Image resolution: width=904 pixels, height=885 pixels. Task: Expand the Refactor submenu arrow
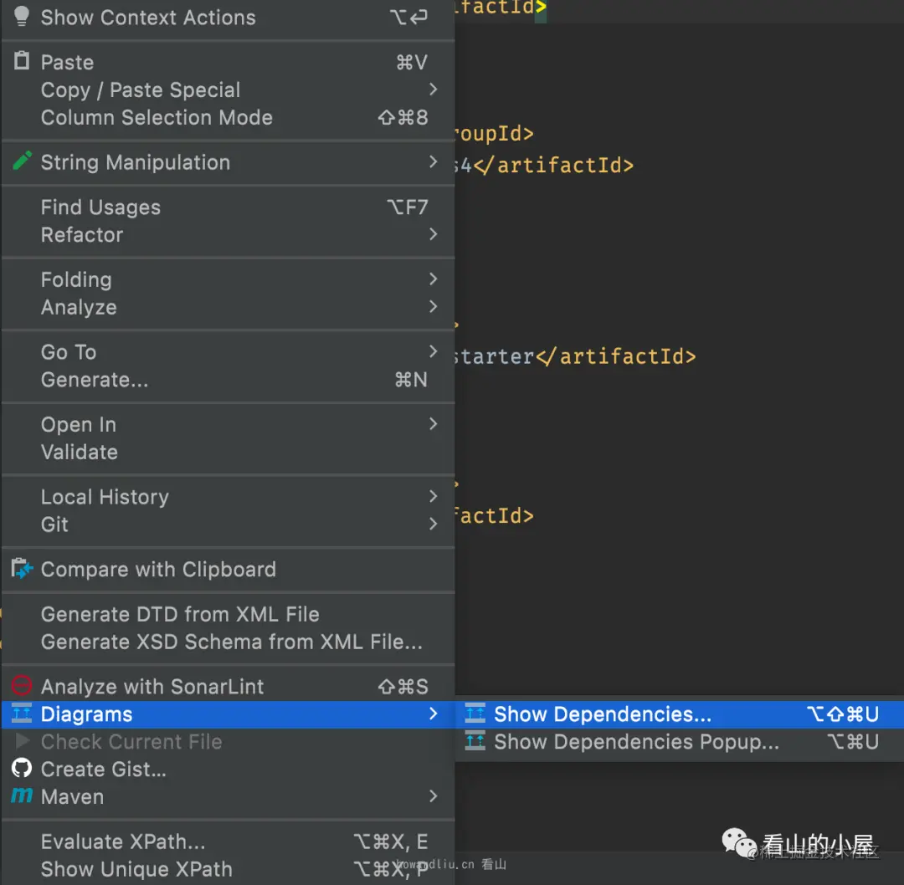pyautogui.click(x=433, y=234)
